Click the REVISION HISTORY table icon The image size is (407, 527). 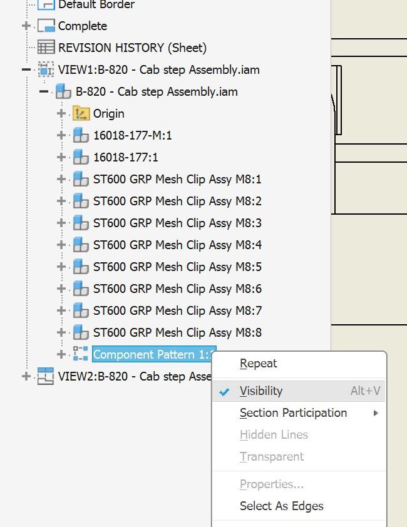point(46,48)
